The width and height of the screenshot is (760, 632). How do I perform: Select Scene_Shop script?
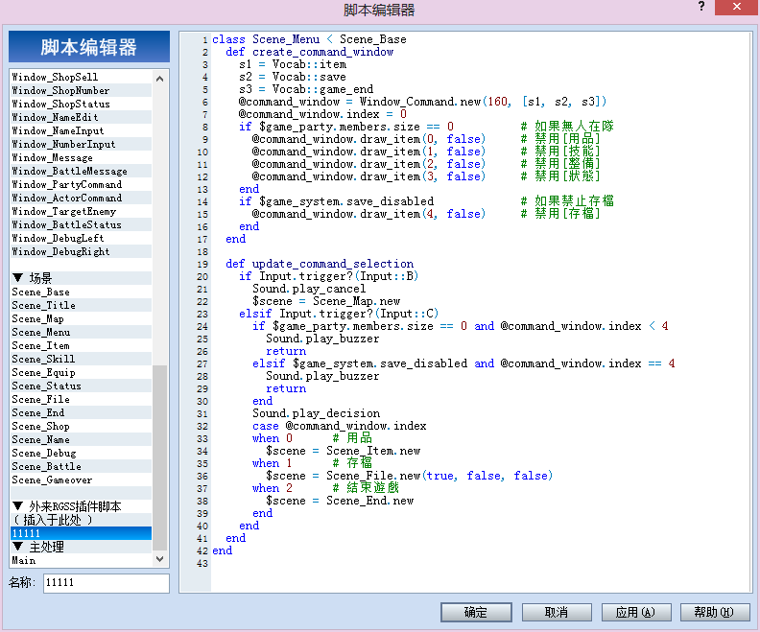coord(81,427)
